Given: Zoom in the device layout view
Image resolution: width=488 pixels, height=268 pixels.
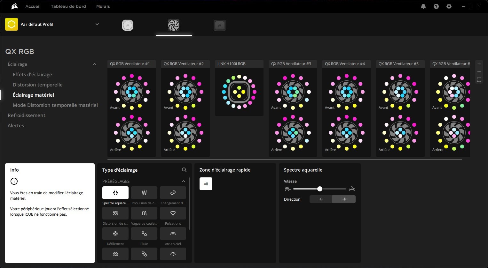Looking at the screenshot, I should (479, 64).
